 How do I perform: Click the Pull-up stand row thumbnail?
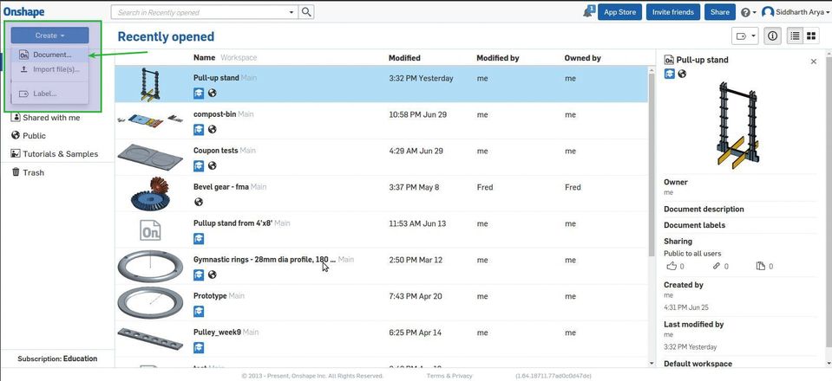pos(150,84)
